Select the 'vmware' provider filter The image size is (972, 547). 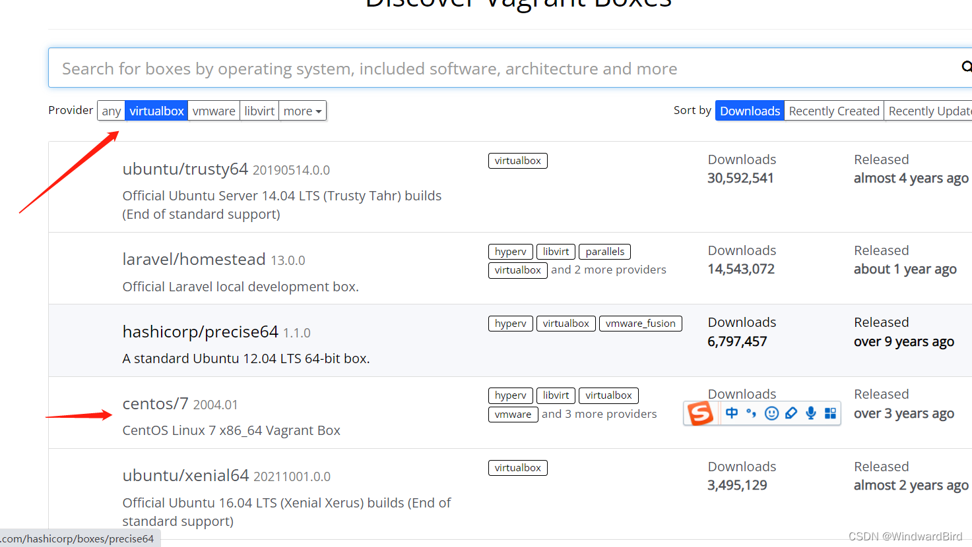(214, 111)
